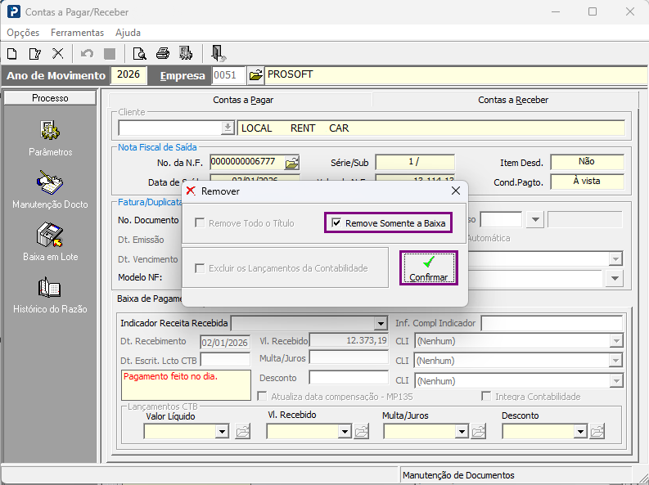The image size is (649, 485).
Task: Click the Inf. Compl Indicador field
Action: 552,323
